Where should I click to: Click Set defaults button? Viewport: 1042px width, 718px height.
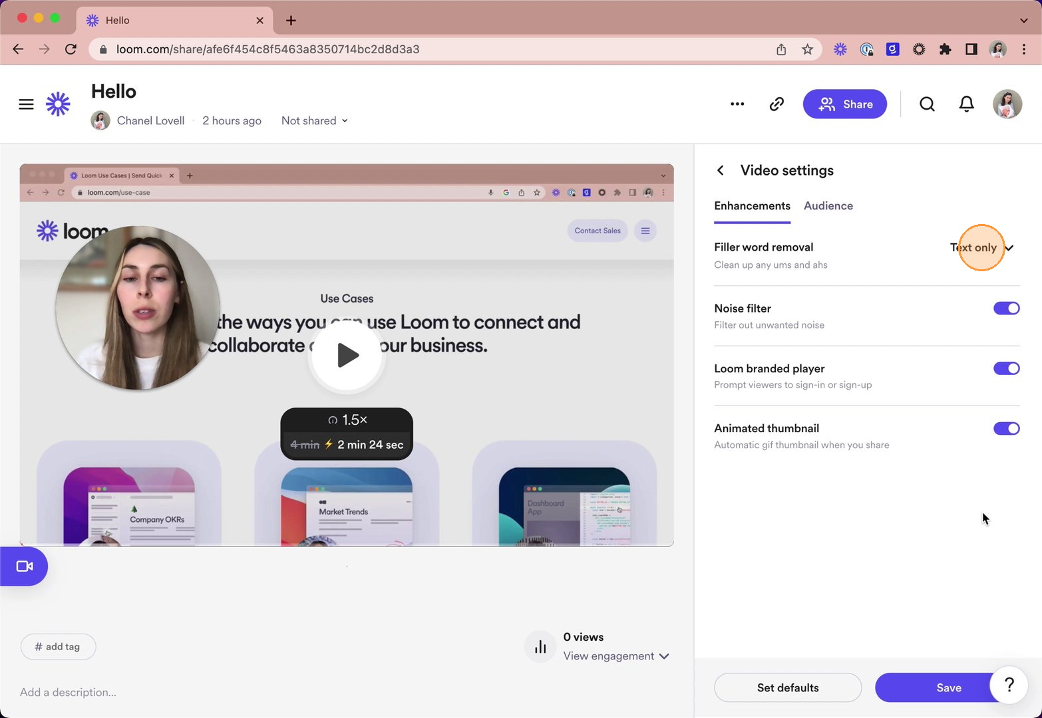(x=788, y=687)
